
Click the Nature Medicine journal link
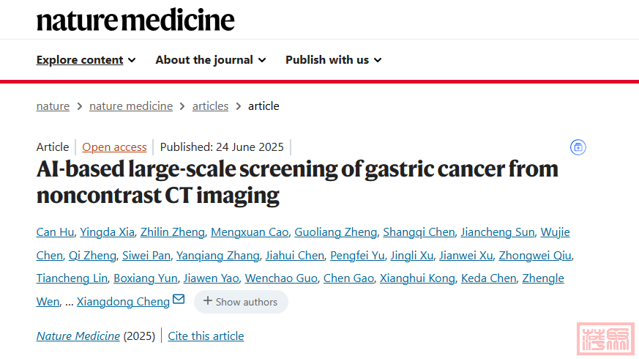78,336
